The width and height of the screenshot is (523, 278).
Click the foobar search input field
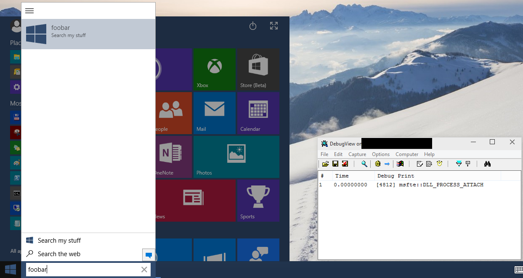point(82,270)
